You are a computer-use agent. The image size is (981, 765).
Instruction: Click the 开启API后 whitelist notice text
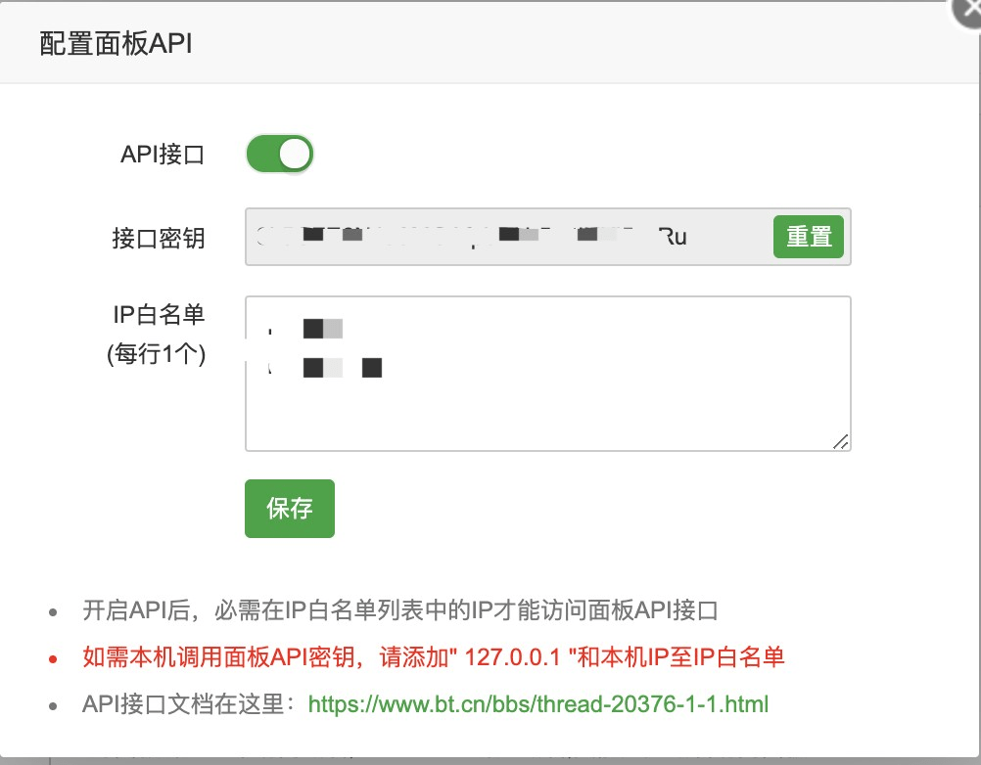(x=400, y=611)
